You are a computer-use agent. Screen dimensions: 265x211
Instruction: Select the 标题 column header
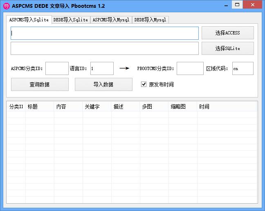(40, 107)
